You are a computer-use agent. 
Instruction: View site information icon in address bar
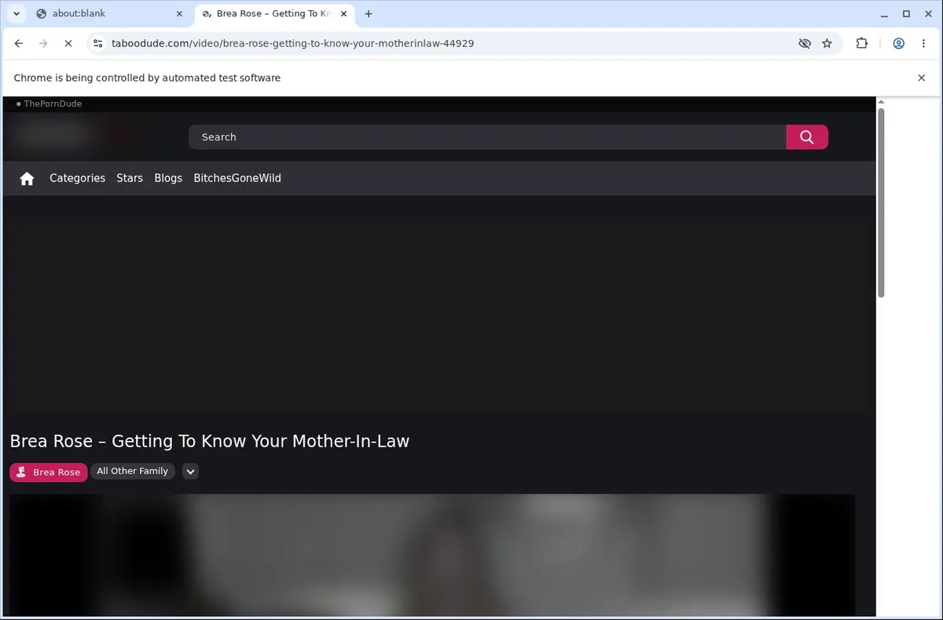97,44
